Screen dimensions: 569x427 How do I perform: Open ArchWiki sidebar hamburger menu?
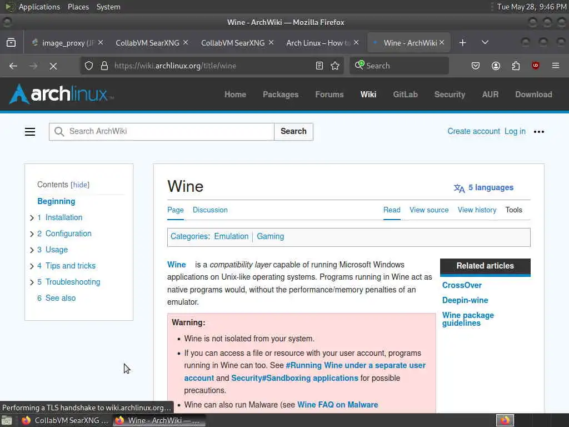coord(30,132)
